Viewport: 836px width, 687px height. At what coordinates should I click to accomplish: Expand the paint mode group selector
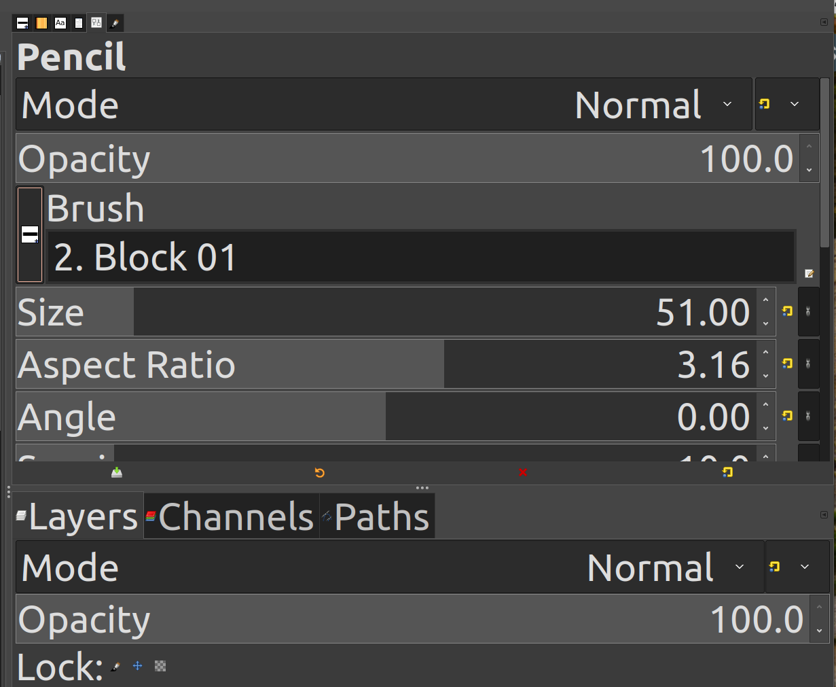[786, 104]
